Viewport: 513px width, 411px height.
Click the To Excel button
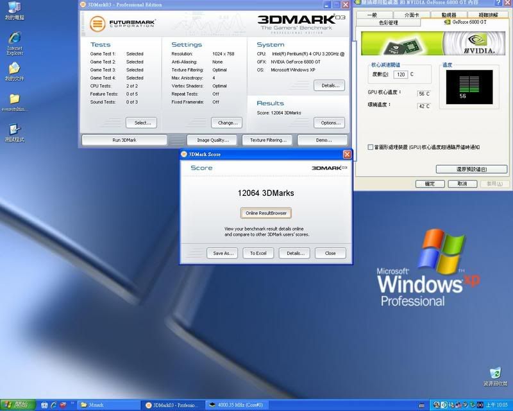(x=258, y=253)
